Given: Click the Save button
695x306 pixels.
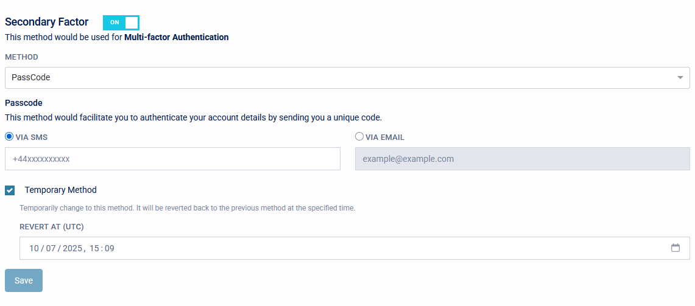Looking at the screenshot, I should click(x=24, y=280).
